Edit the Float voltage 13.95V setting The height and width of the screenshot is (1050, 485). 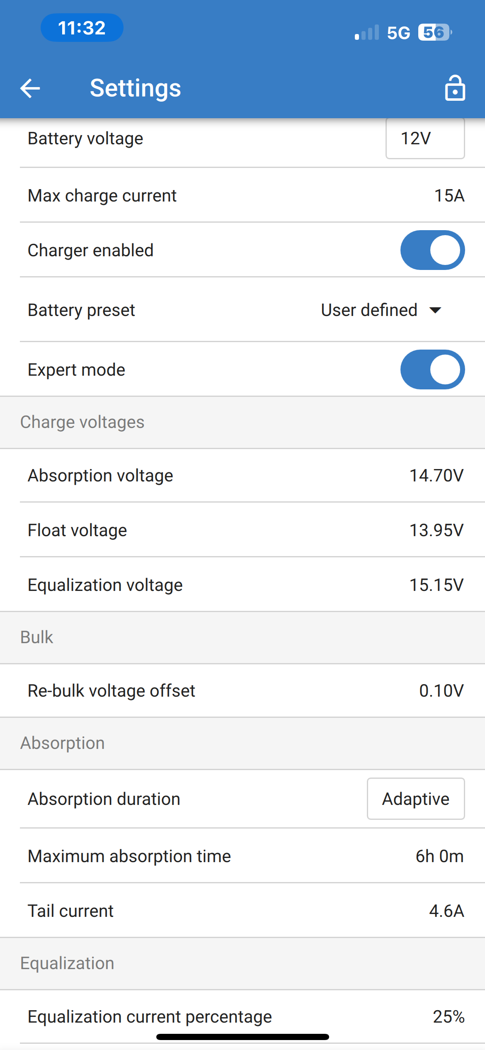click(436, 530)
